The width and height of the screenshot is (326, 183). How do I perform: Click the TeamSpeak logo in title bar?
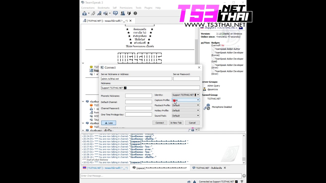(83, 3)
